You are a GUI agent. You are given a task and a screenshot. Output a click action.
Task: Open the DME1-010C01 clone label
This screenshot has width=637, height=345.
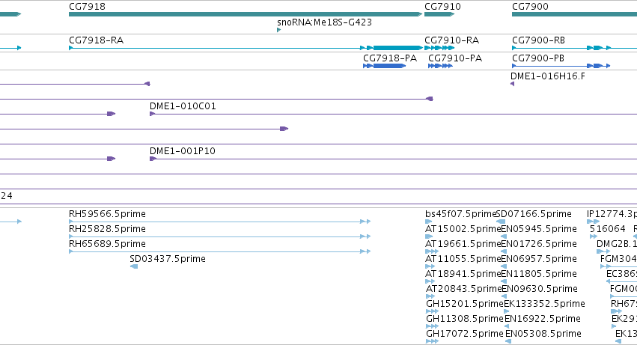183,106
